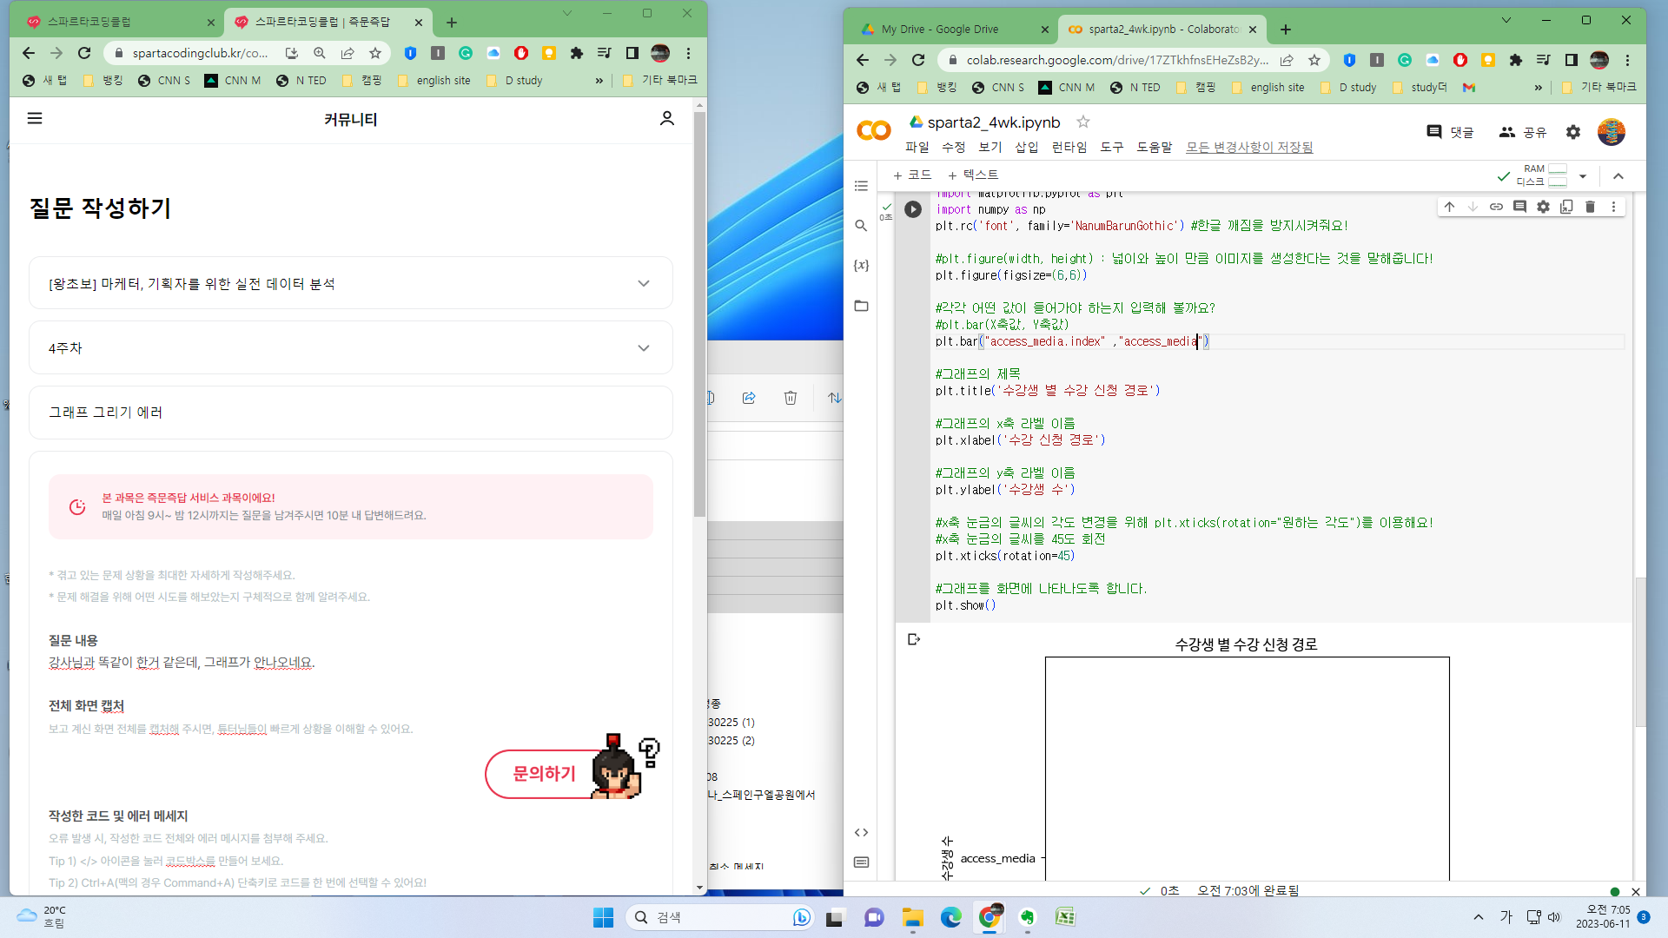Expand the 4주차 week dropdown

[351, 347]
